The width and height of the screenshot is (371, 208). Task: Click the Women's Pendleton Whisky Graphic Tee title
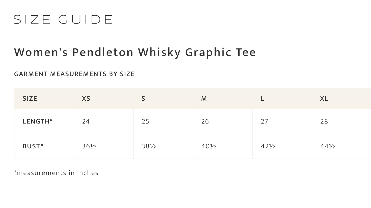(x=135, y=52)
